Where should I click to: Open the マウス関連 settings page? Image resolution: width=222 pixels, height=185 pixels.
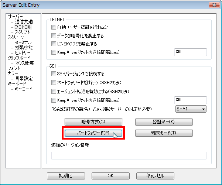pos(24,63)
